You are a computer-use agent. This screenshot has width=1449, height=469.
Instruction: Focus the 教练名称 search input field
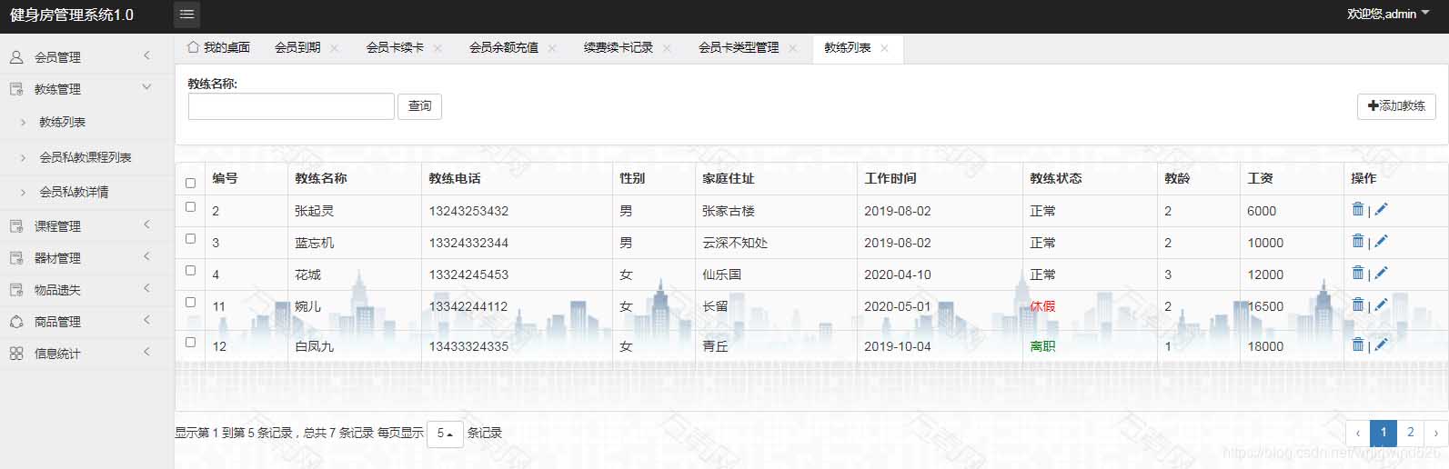point(291,106)
